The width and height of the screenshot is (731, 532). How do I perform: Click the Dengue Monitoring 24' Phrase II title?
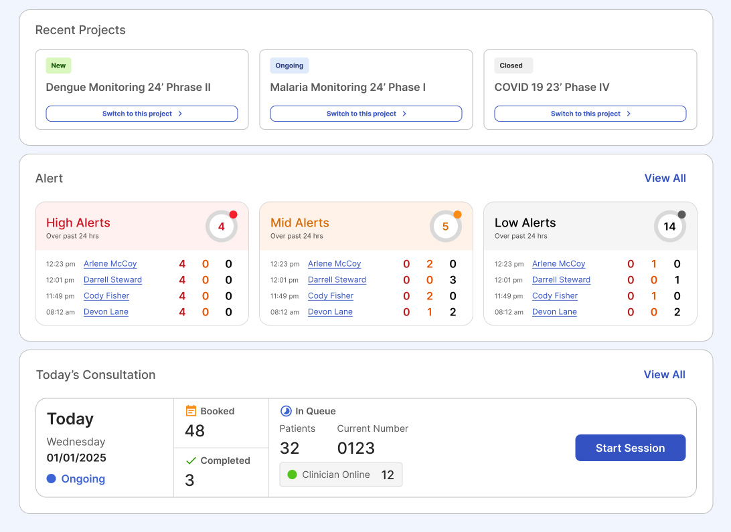129,88
